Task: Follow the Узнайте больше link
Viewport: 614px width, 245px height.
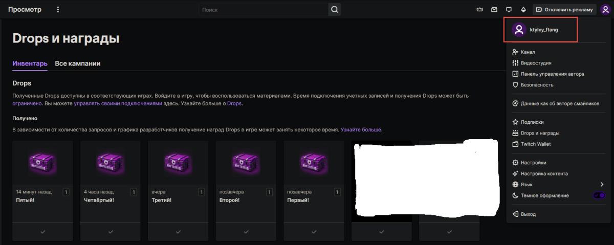Action: point(361,129)
